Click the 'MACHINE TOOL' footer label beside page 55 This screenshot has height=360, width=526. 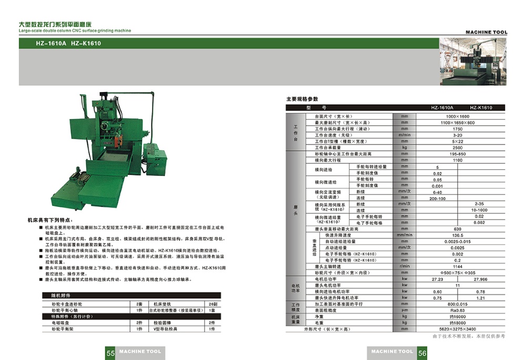tap(140, 352)
